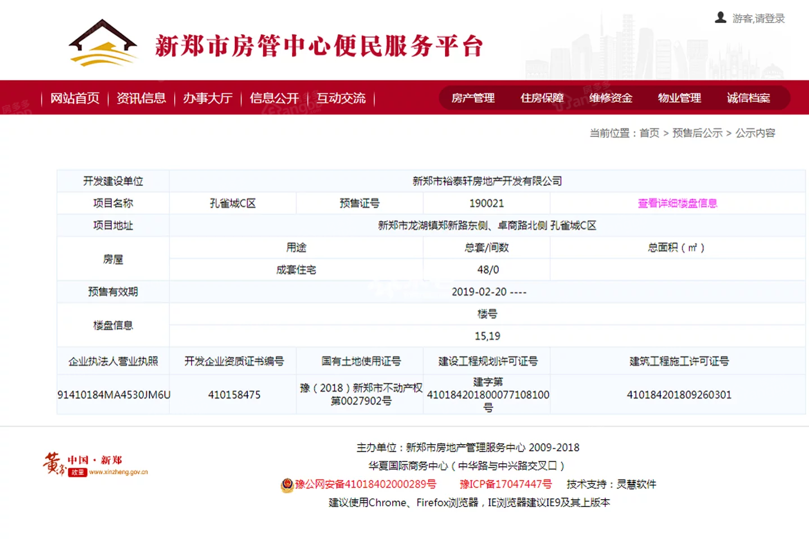Click 游客,请登录 to log in
809x539 pixels.
tap(758, 19)
